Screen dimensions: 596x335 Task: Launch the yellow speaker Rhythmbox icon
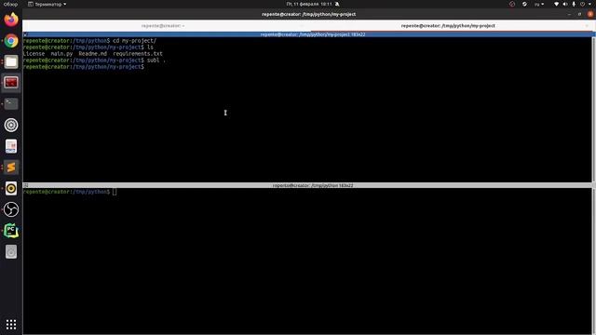[x=11, y=188]
